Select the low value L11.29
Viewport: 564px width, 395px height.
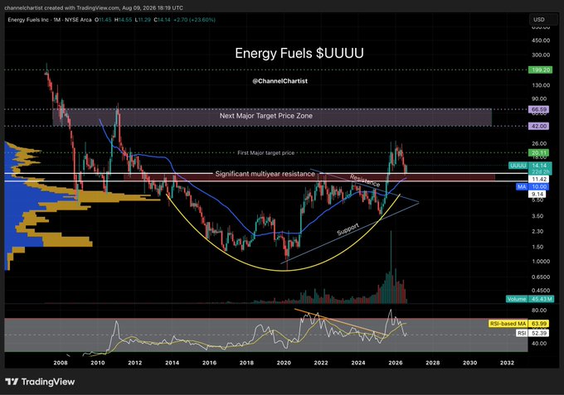143,20
